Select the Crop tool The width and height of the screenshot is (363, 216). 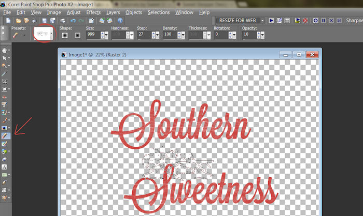[5, 82]
